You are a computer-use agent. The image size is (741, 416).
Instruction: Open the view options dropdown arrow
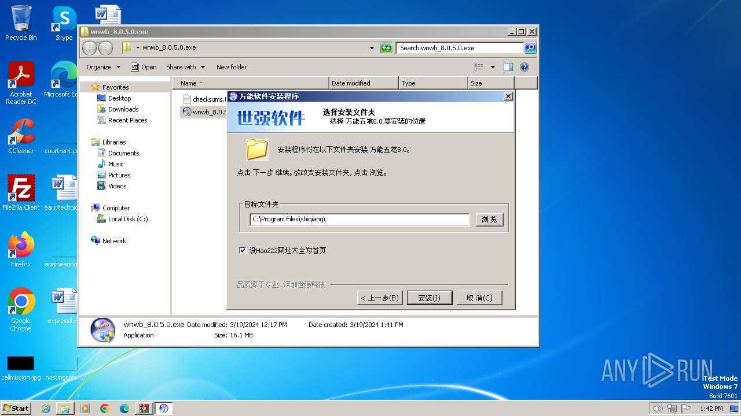pos(493,67)
